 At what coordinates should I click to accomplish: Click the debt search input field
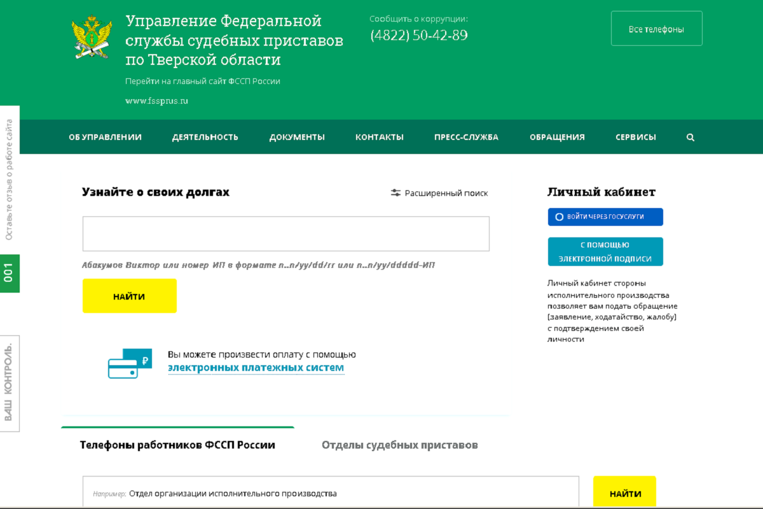(x=285, y=234)
